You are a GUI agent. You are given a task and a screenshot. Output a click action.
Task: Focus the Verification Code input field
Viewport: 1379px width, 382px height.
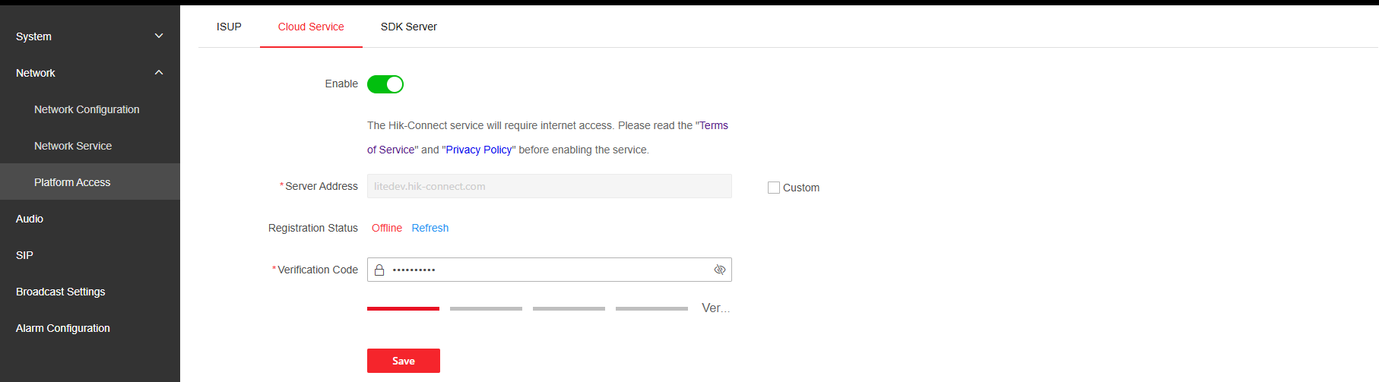pos(550,270)
